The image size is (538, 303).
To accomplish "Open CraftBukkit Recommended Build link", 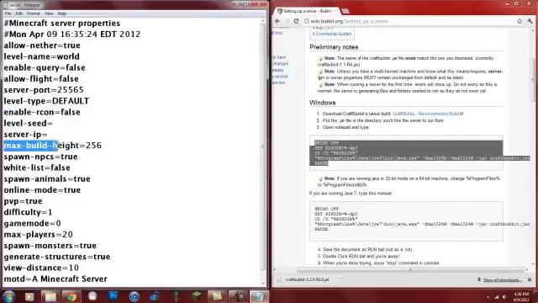I will 428,114.
